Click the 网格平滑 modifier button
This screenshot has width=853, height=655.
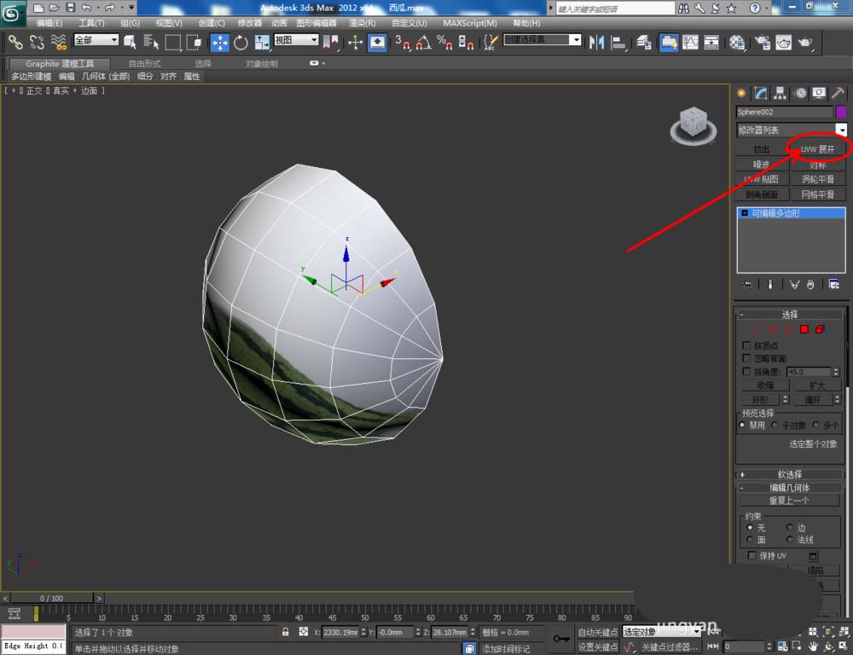click(x=818, y=194)
